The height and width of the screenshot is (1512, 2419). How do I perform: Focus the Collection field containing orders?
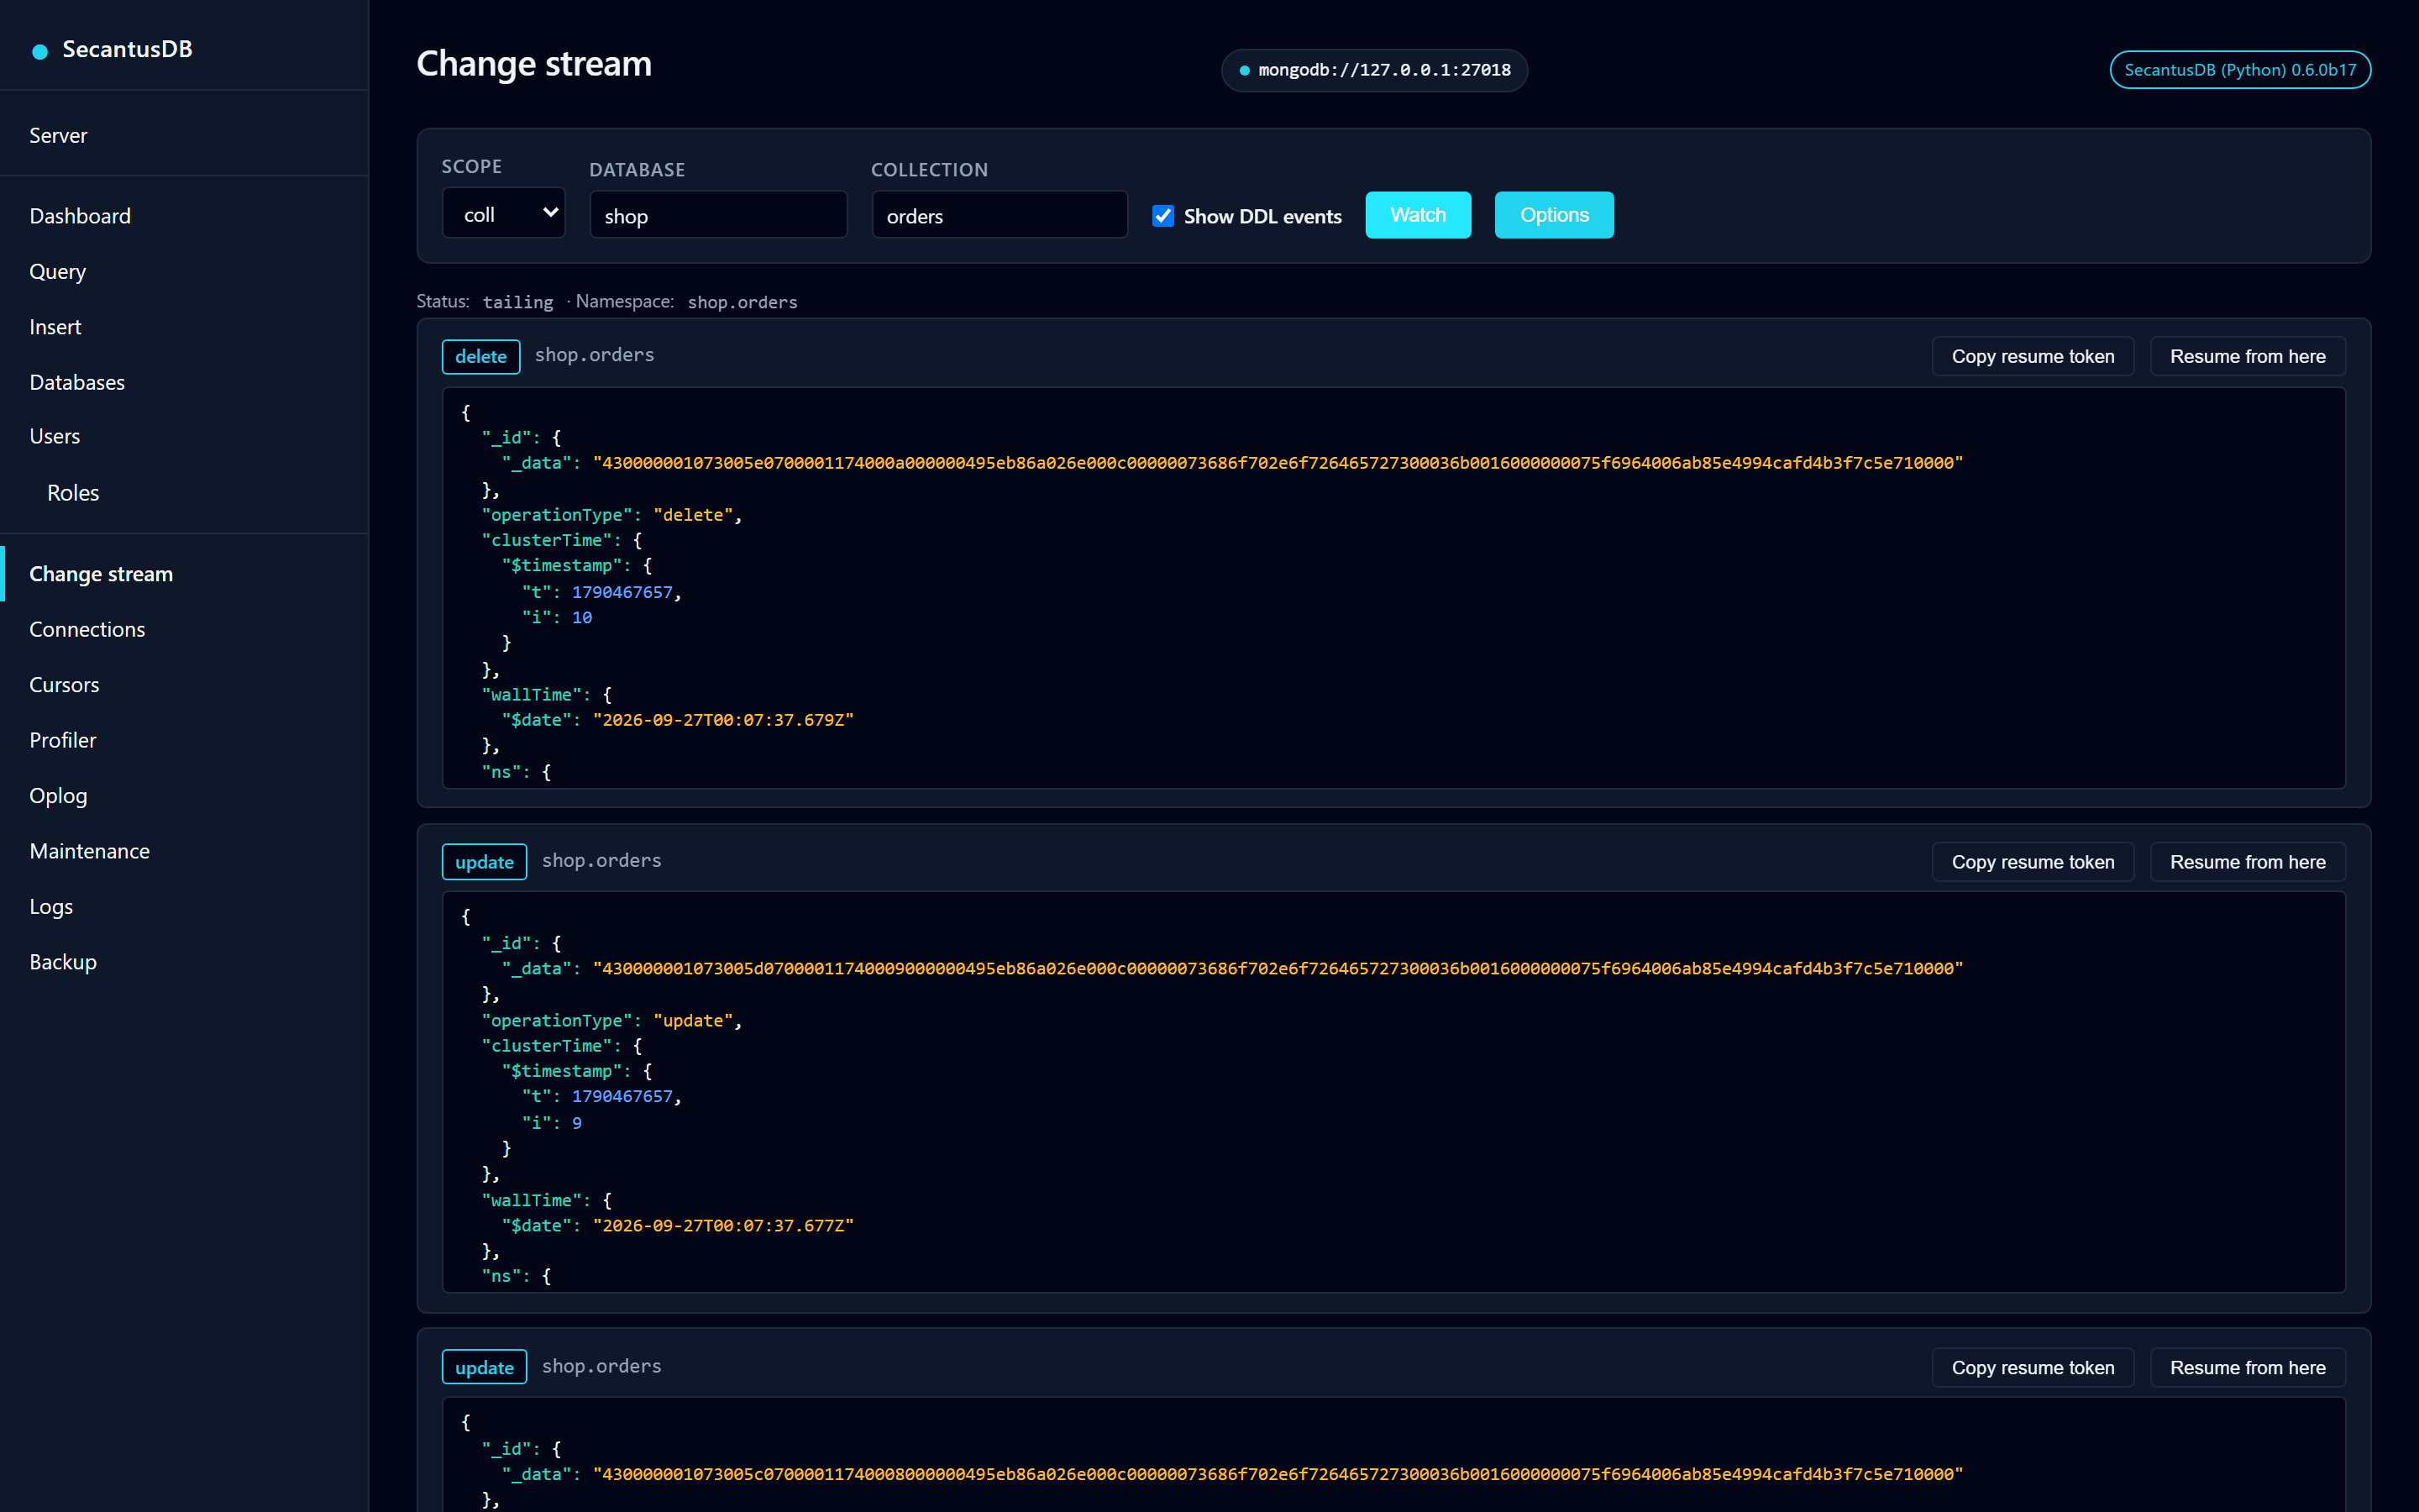pyautogui.click(x=1000, y=215)
